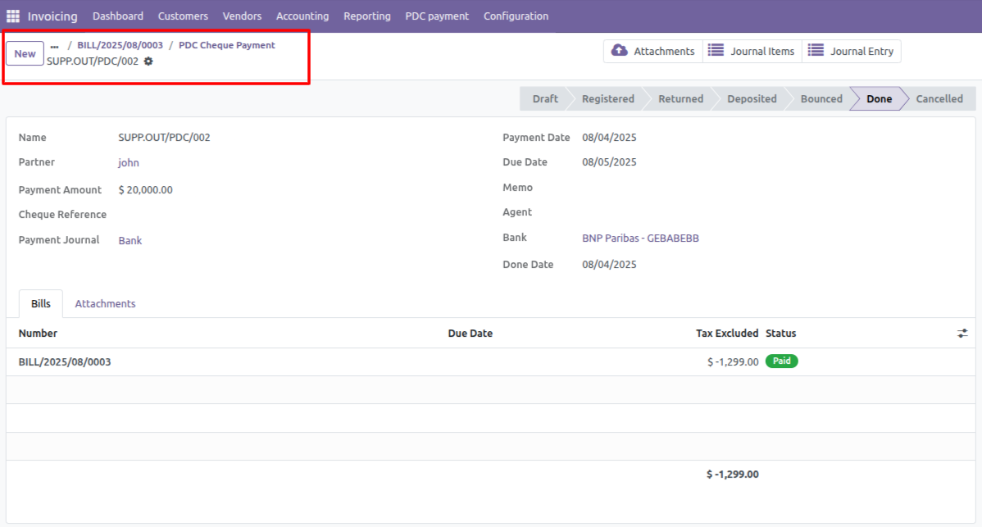Viewport: 982px width, 527px height.
Task: Click the Payment Date value 08/04/2025
Action: point(609,138)
